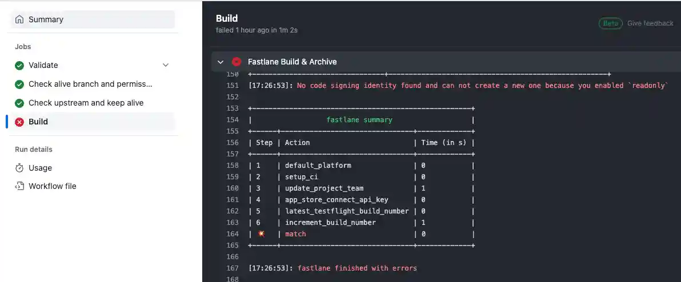This screenshot has height=282, width=681.
Task: Click the Give feedback link
Action: click(x=650, y=23)
